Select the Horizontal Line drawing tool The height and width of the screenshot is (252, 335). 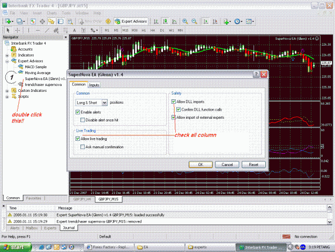[x=38, y=30]
